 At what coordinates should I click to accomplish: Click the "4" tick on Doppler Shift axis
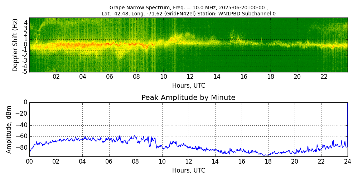(26, 22)
